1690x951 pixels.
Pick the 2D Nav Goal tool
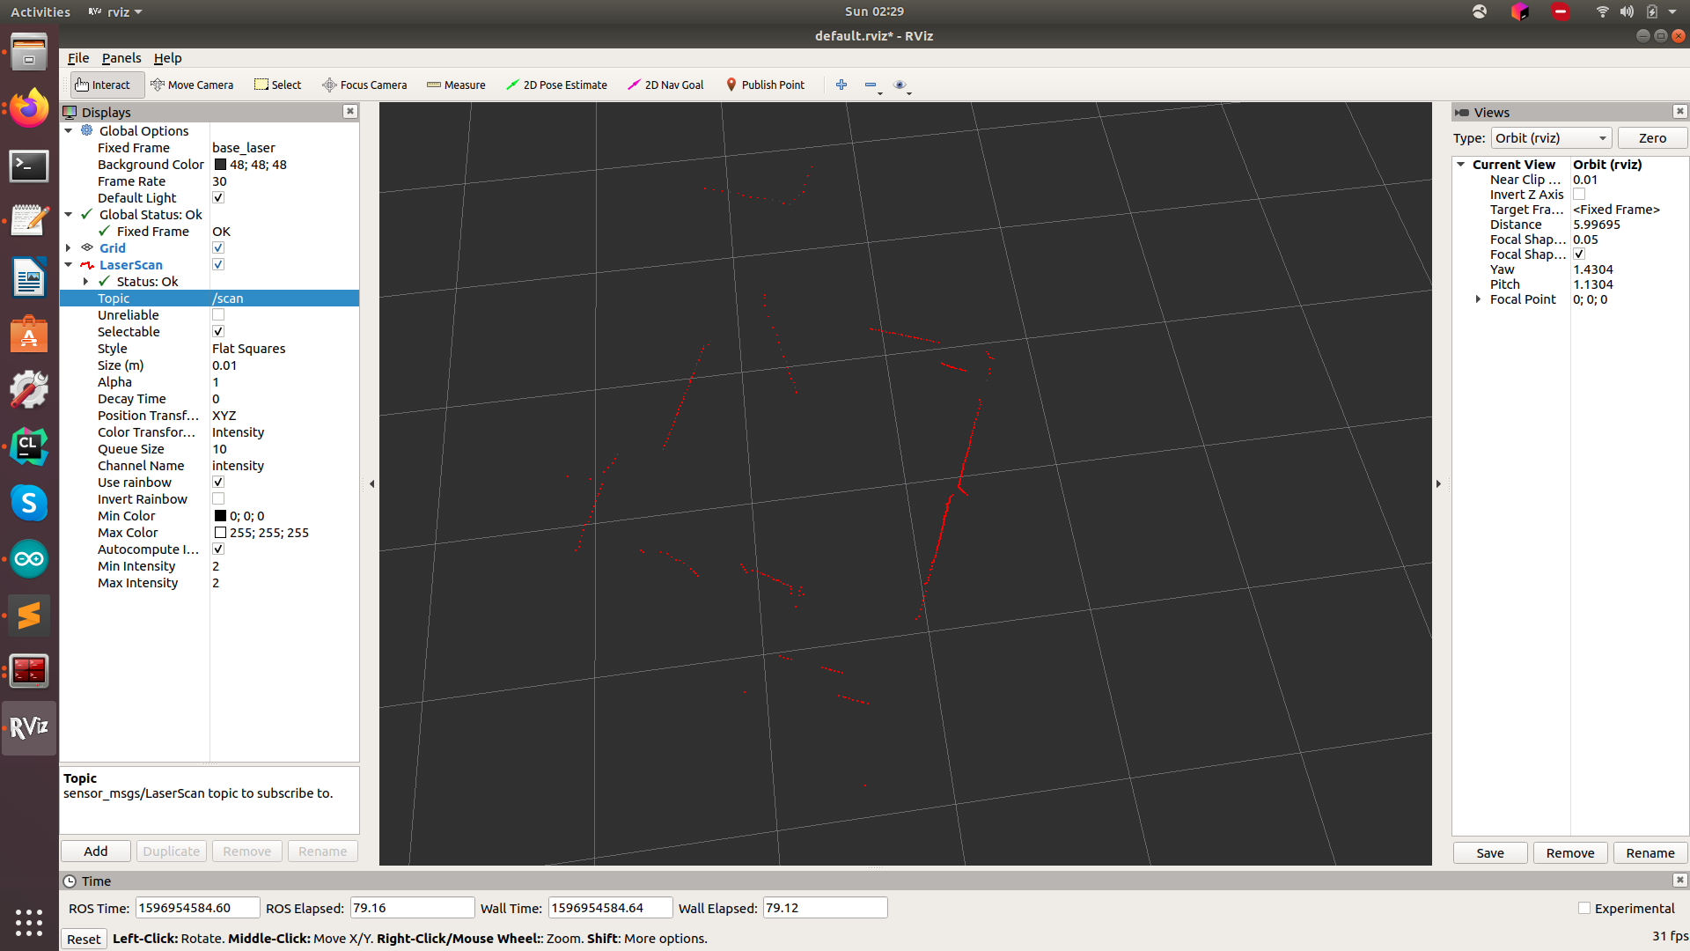[665, 85]
